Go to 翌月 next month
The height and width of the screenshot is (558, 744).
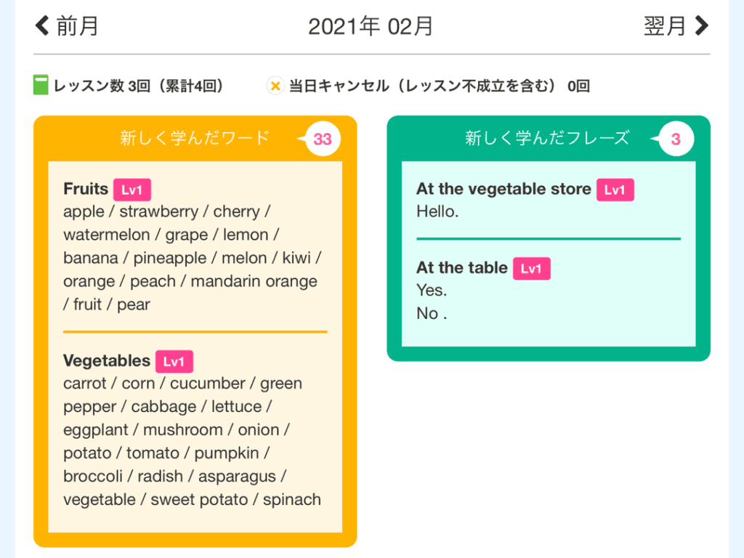tap(676, 25)
